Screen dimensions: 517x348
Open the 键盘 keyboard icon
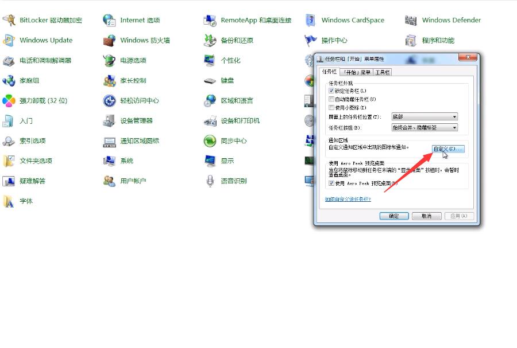click(x=210, y=81)
